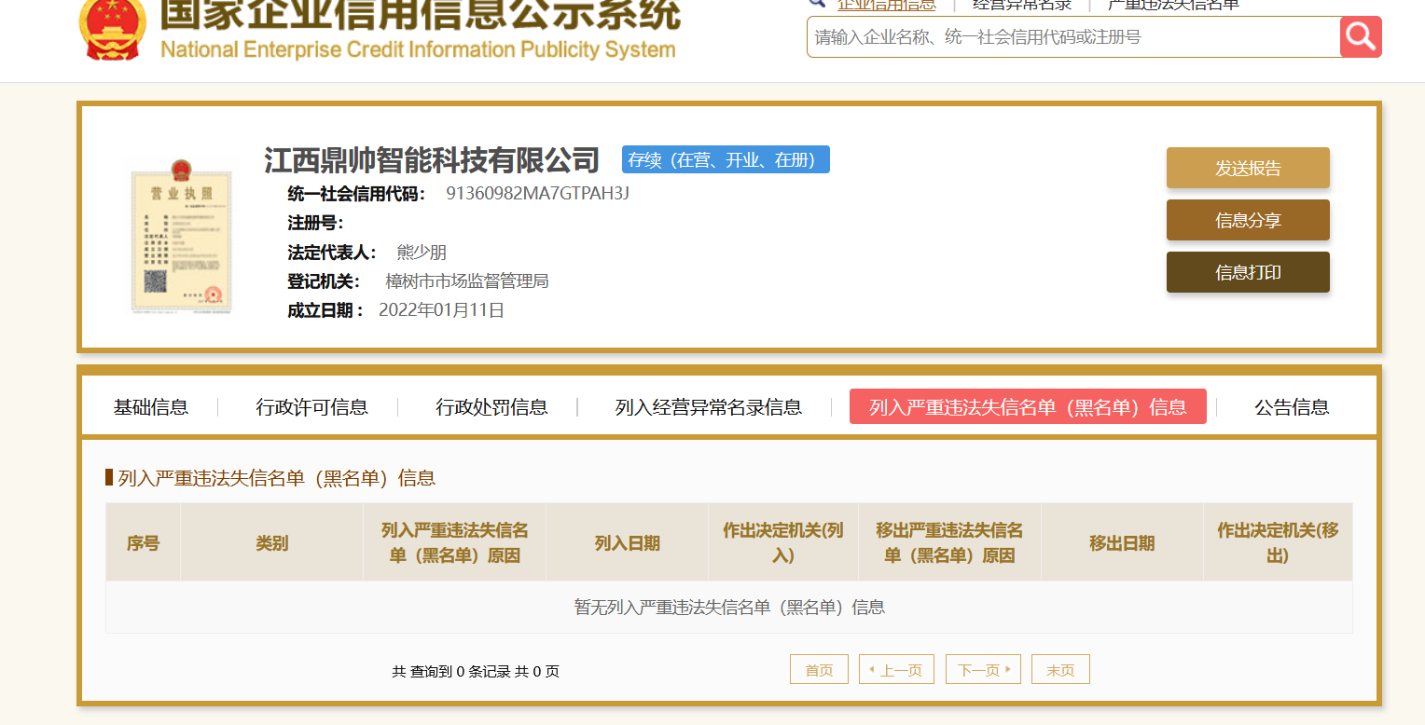
Task: Click the 序号 column header
Action: [x=143, y=543]
